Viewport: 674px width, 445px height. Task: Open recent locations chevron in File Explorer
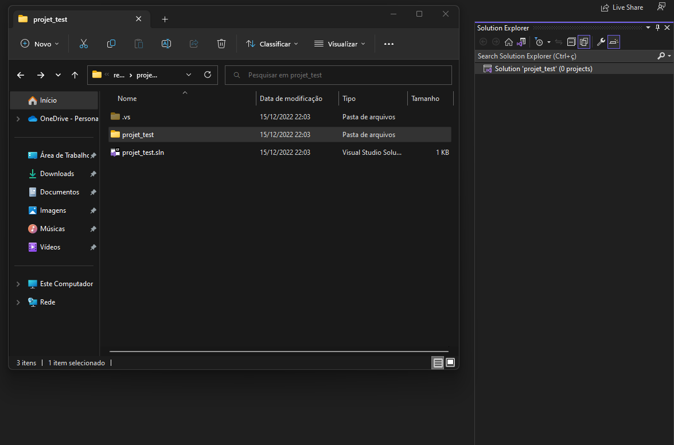(x=58, y=75)
